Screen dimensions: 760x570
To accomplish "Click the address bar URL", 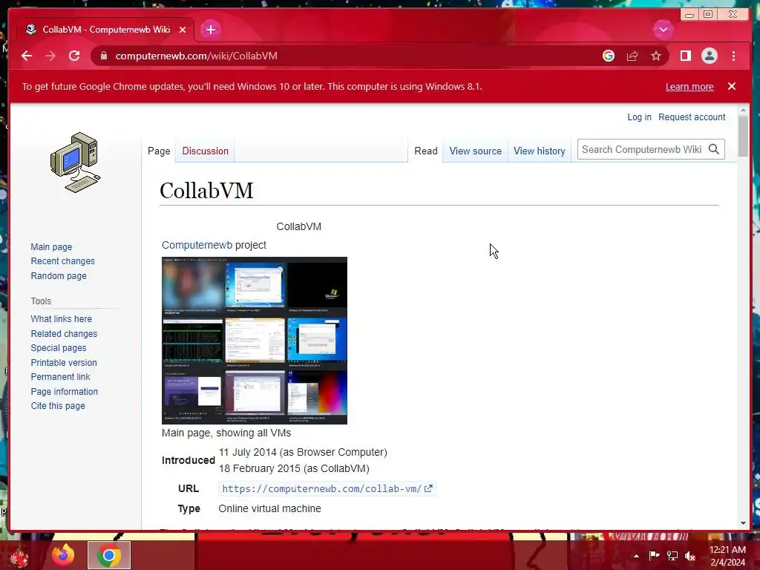I will 196,56.
